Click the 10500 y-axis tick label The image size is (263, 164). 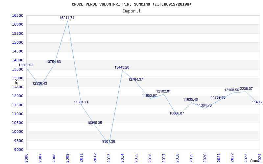coord(17,123)
